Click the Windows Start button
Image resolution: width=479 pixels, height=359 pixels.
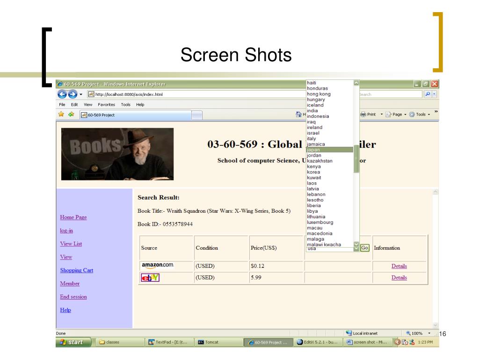click(x=73, y=342)
